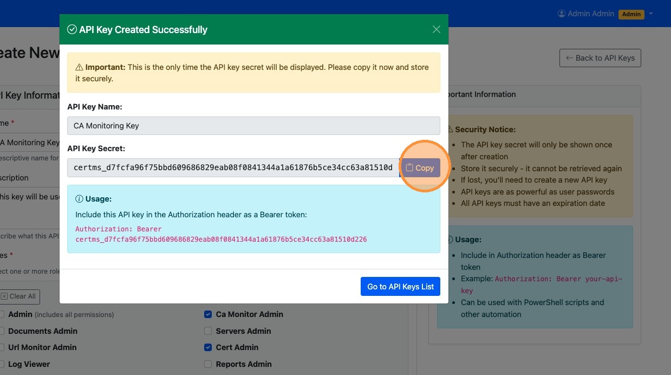The image size is (671, 375).
Task: Click the sidebar Authorization Bearer your-api-key example
Action: point(542,285)
